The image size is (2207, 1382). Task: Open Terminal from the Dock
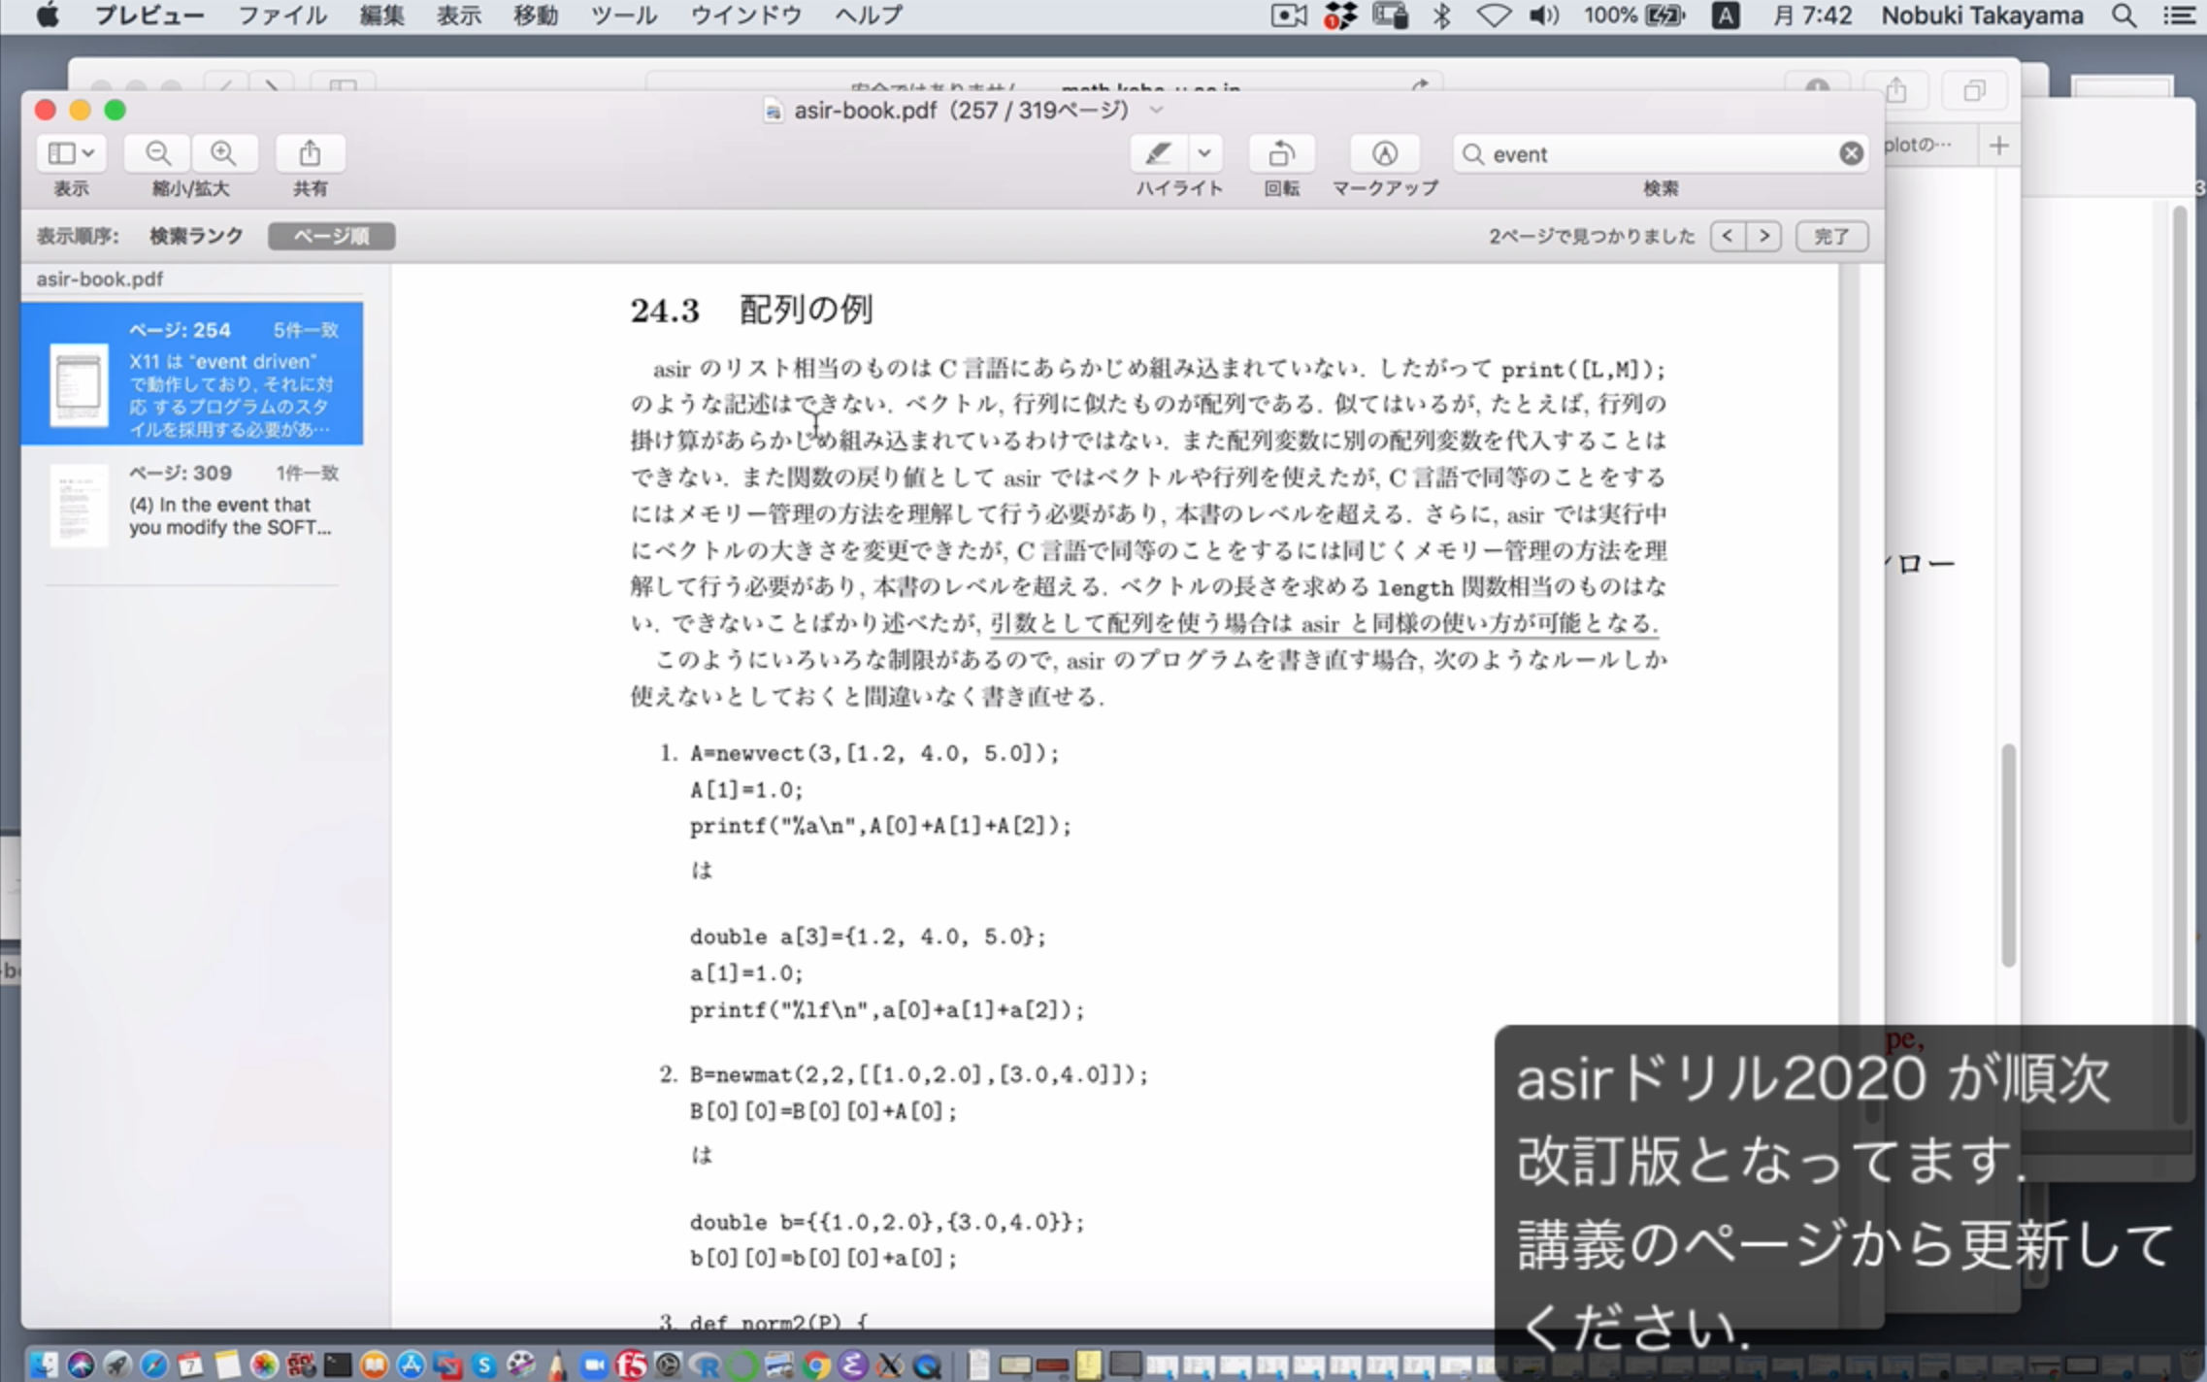click(337, 1364)
